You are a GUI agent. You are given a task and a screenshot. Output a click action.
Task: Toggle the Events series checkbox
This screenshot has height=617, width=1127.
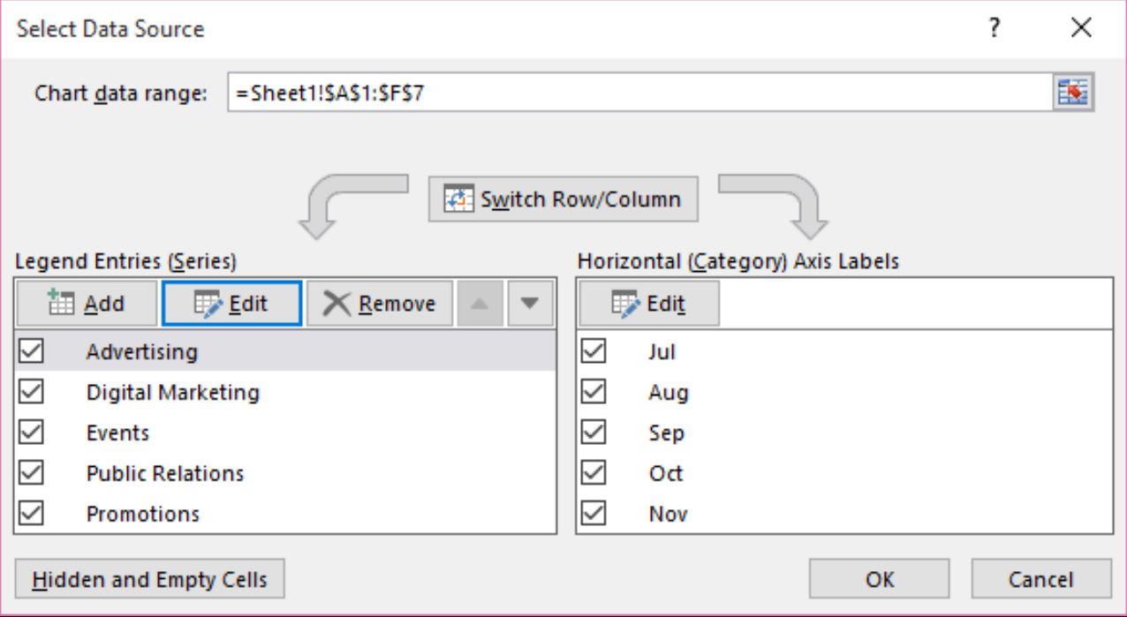31,433
